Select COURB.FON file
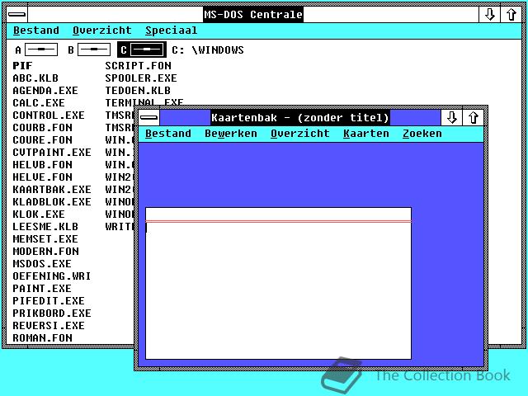 coord(42,128)
